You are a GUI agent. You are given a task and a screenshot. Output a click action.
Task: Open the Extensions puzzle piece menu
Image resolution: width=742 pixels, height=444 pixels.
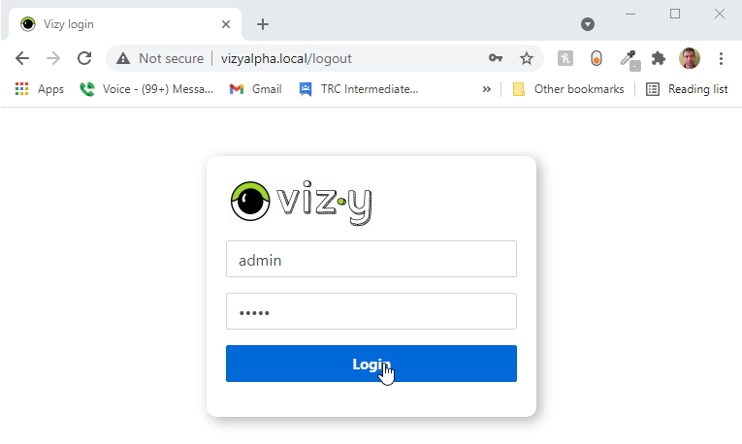pyautogui.click(x=659, y=58)
